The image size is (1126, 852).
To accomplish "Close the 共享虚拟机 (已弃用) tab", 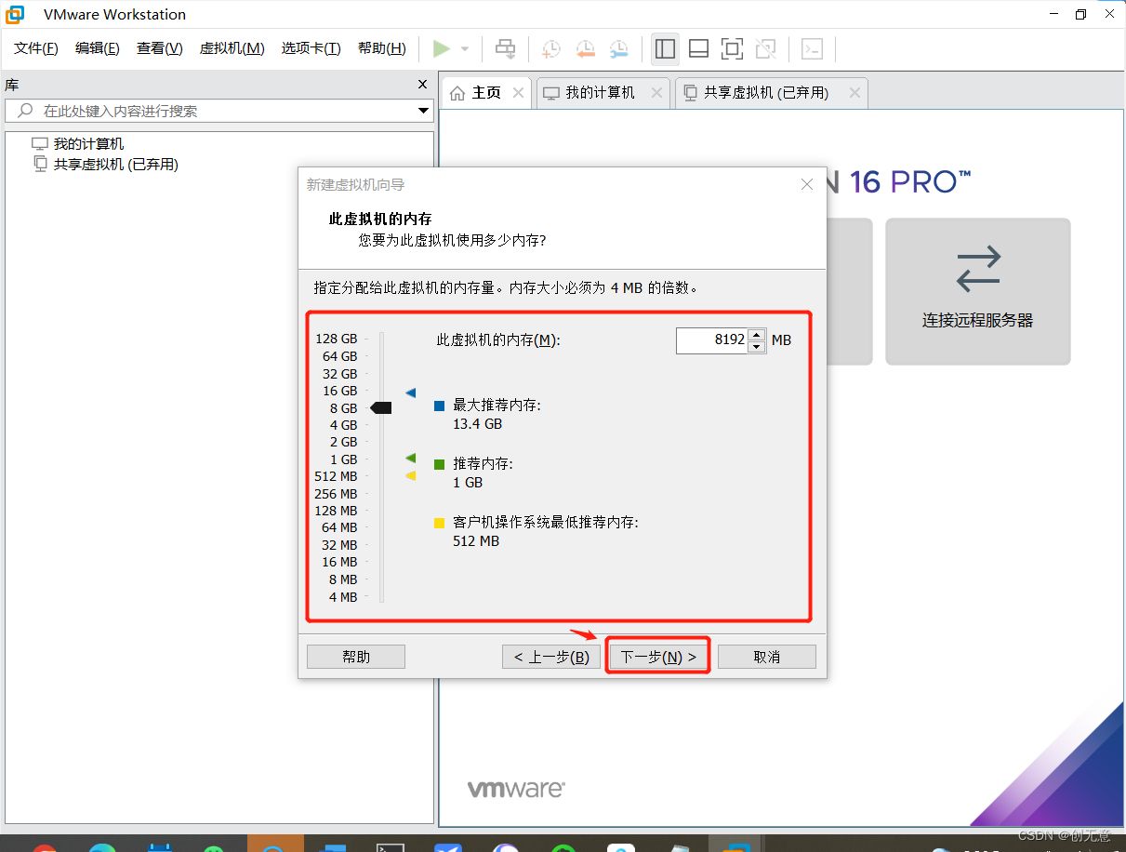I will pyautogui.click(x=854, y=93).
